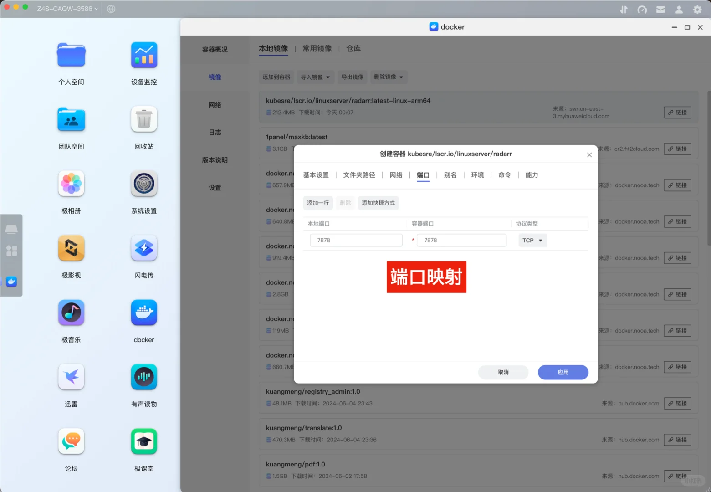Open the TCP protocol type dropdown

click(x=532, y=240)
